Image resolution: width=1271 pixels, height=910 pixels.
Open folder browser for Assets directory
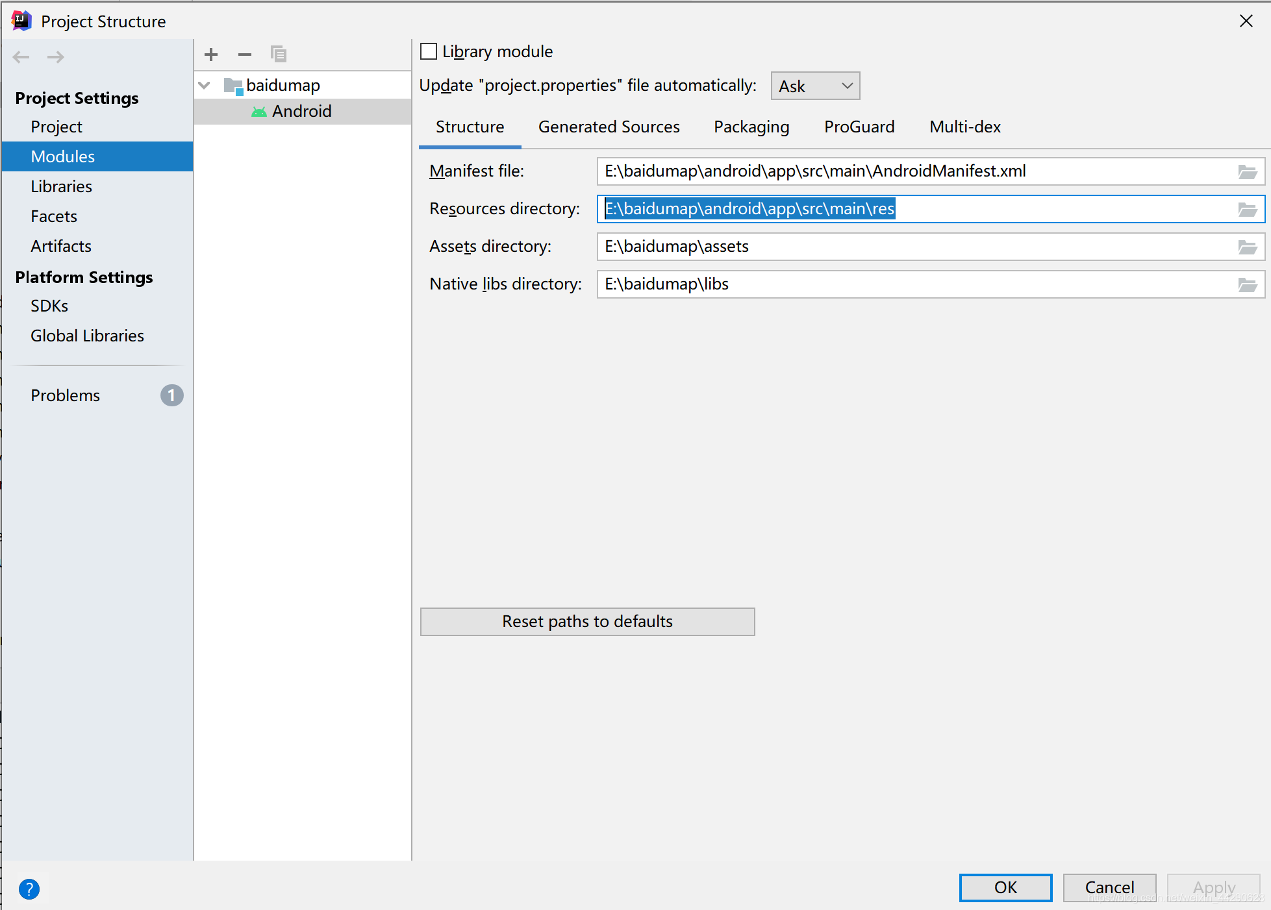point(1248,247)
